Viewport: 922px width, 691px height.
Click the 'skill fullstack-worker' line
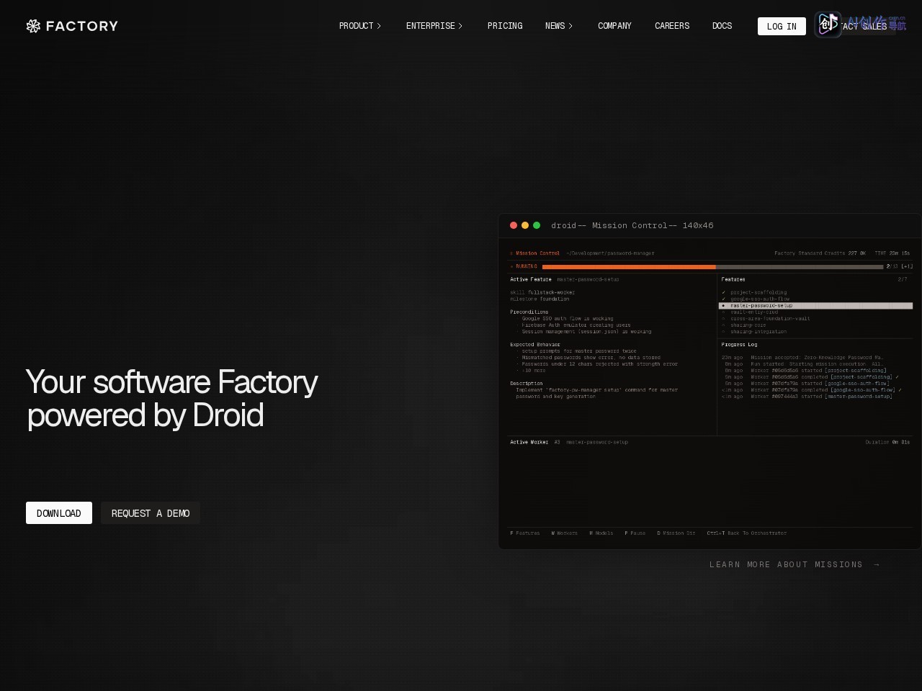pos(542,292)
